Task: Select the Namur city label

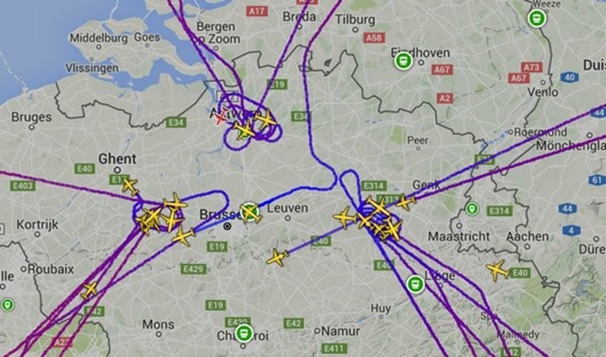Action: [x=340, y=331]
